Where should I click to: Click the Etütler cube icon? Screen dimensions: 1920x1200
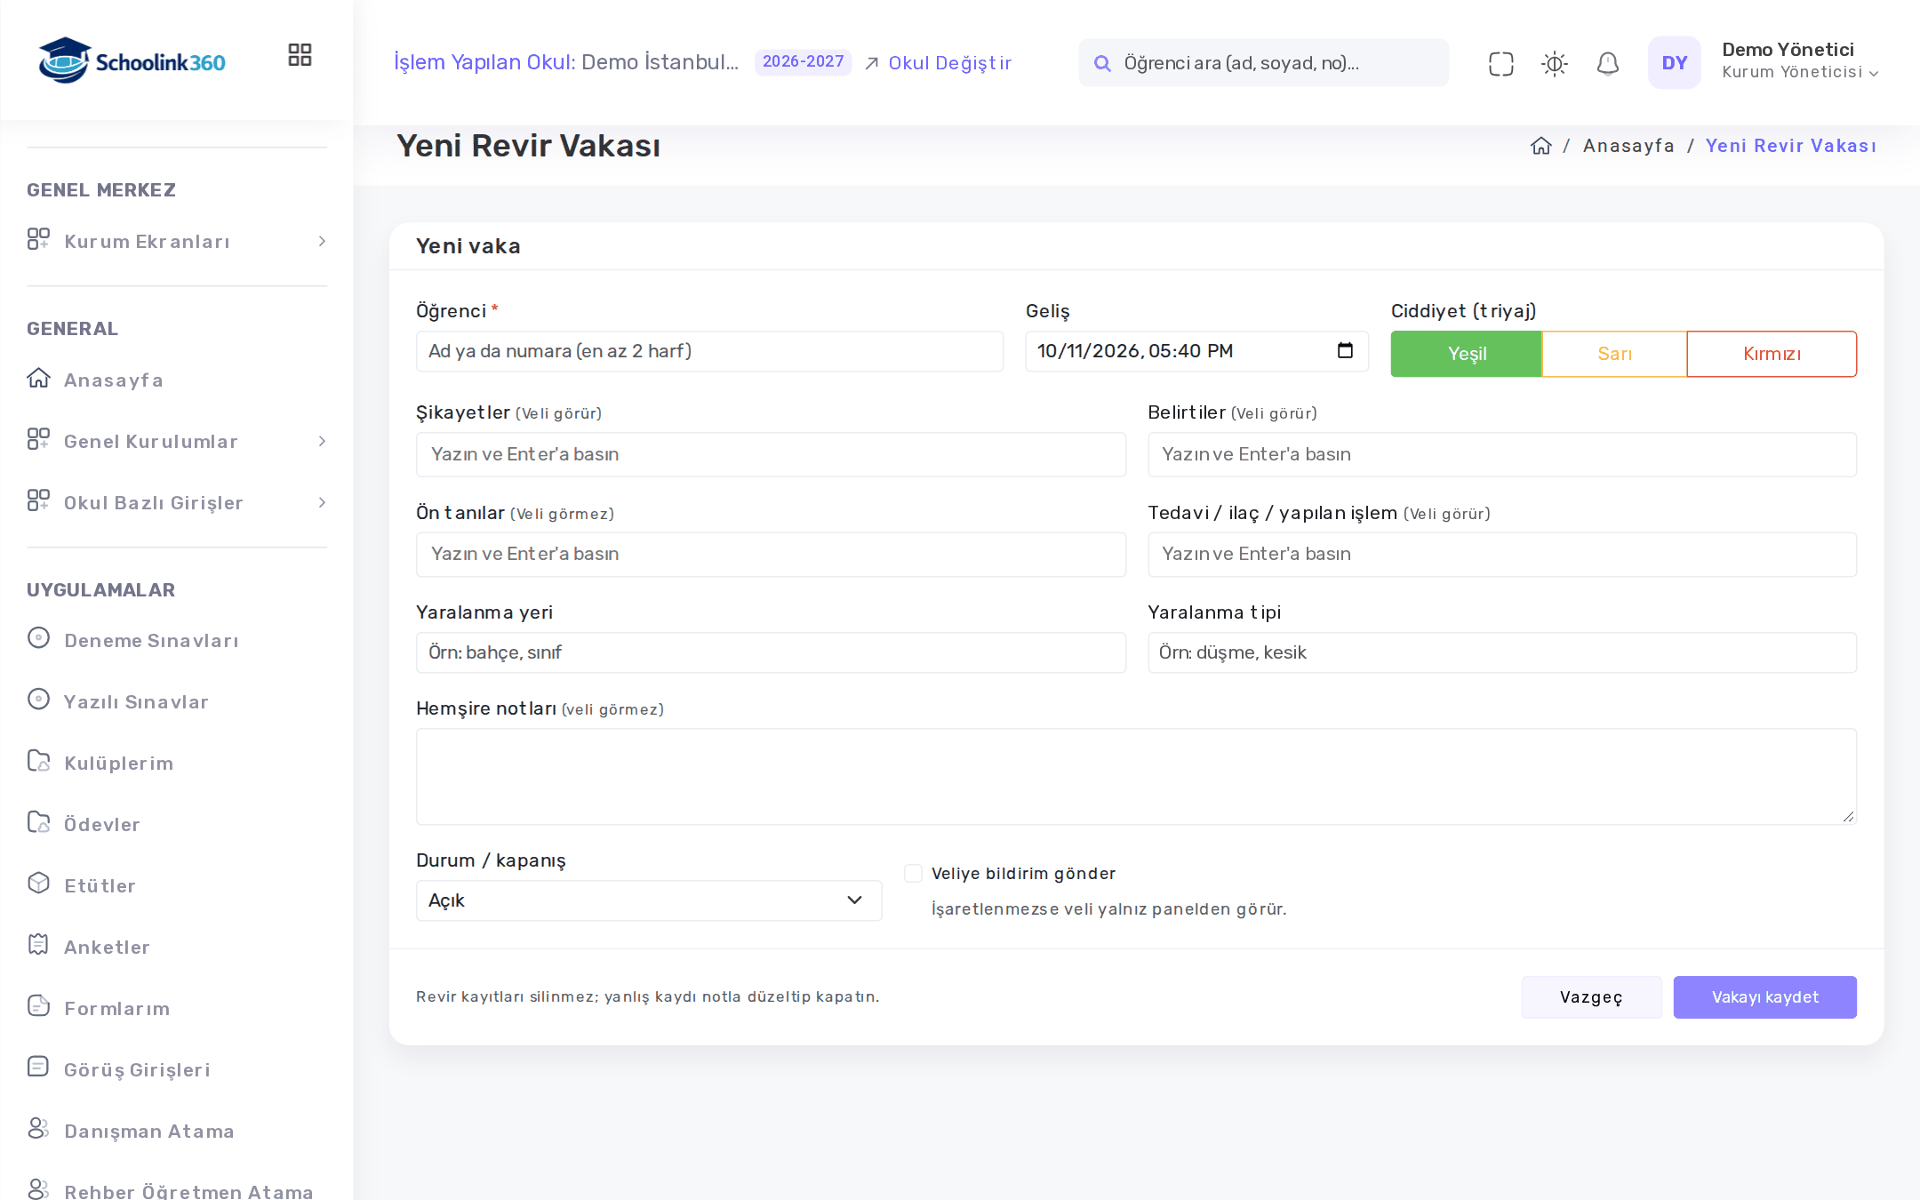pyautogui.click(x=38, y=883)
